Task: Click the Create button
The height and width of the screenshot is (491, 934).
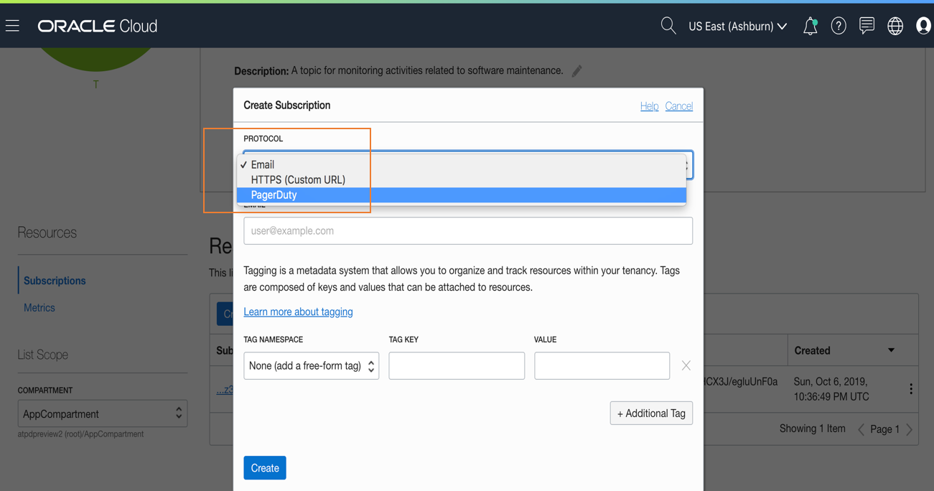Action: pyautogui.click(x=264, y=468)
